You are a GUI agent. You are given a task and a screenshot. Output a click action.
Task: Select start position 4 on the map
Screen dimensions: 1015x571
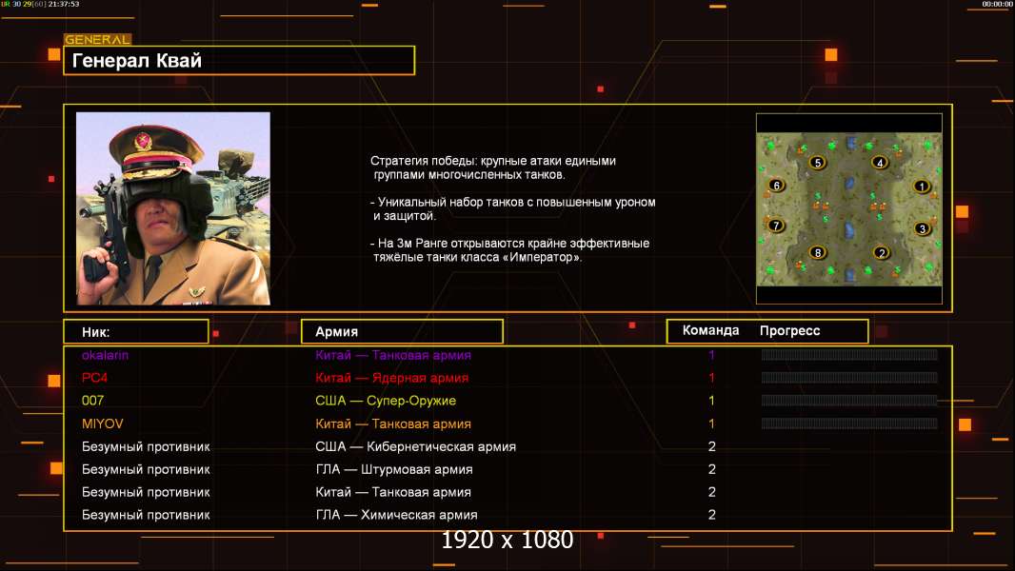880,163
